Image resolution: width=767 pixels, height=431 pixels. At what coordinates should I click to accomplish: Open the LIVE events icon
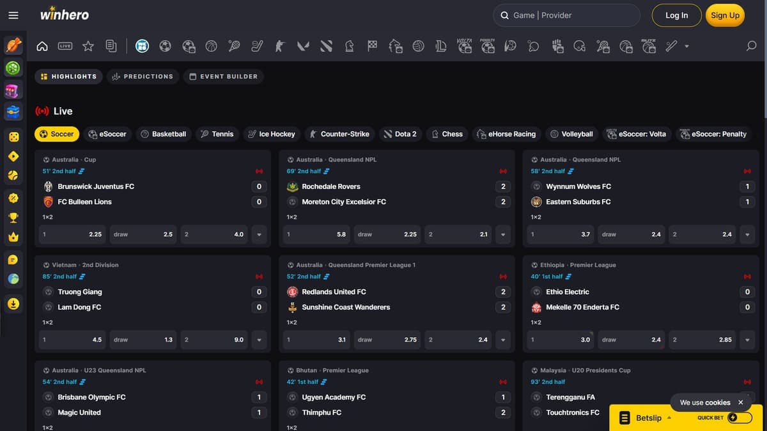65,46
